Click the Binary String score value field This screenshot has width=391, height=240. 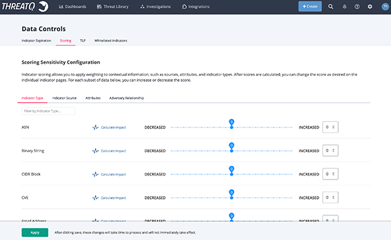(330, 150)
